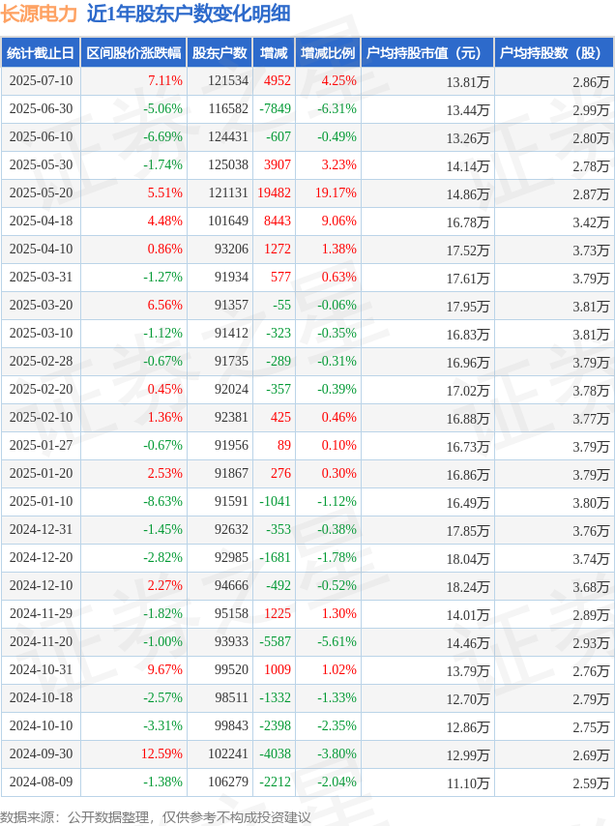Click the -7849 decrease value
The image size is (615, 826).
click(x=275, y=108)
